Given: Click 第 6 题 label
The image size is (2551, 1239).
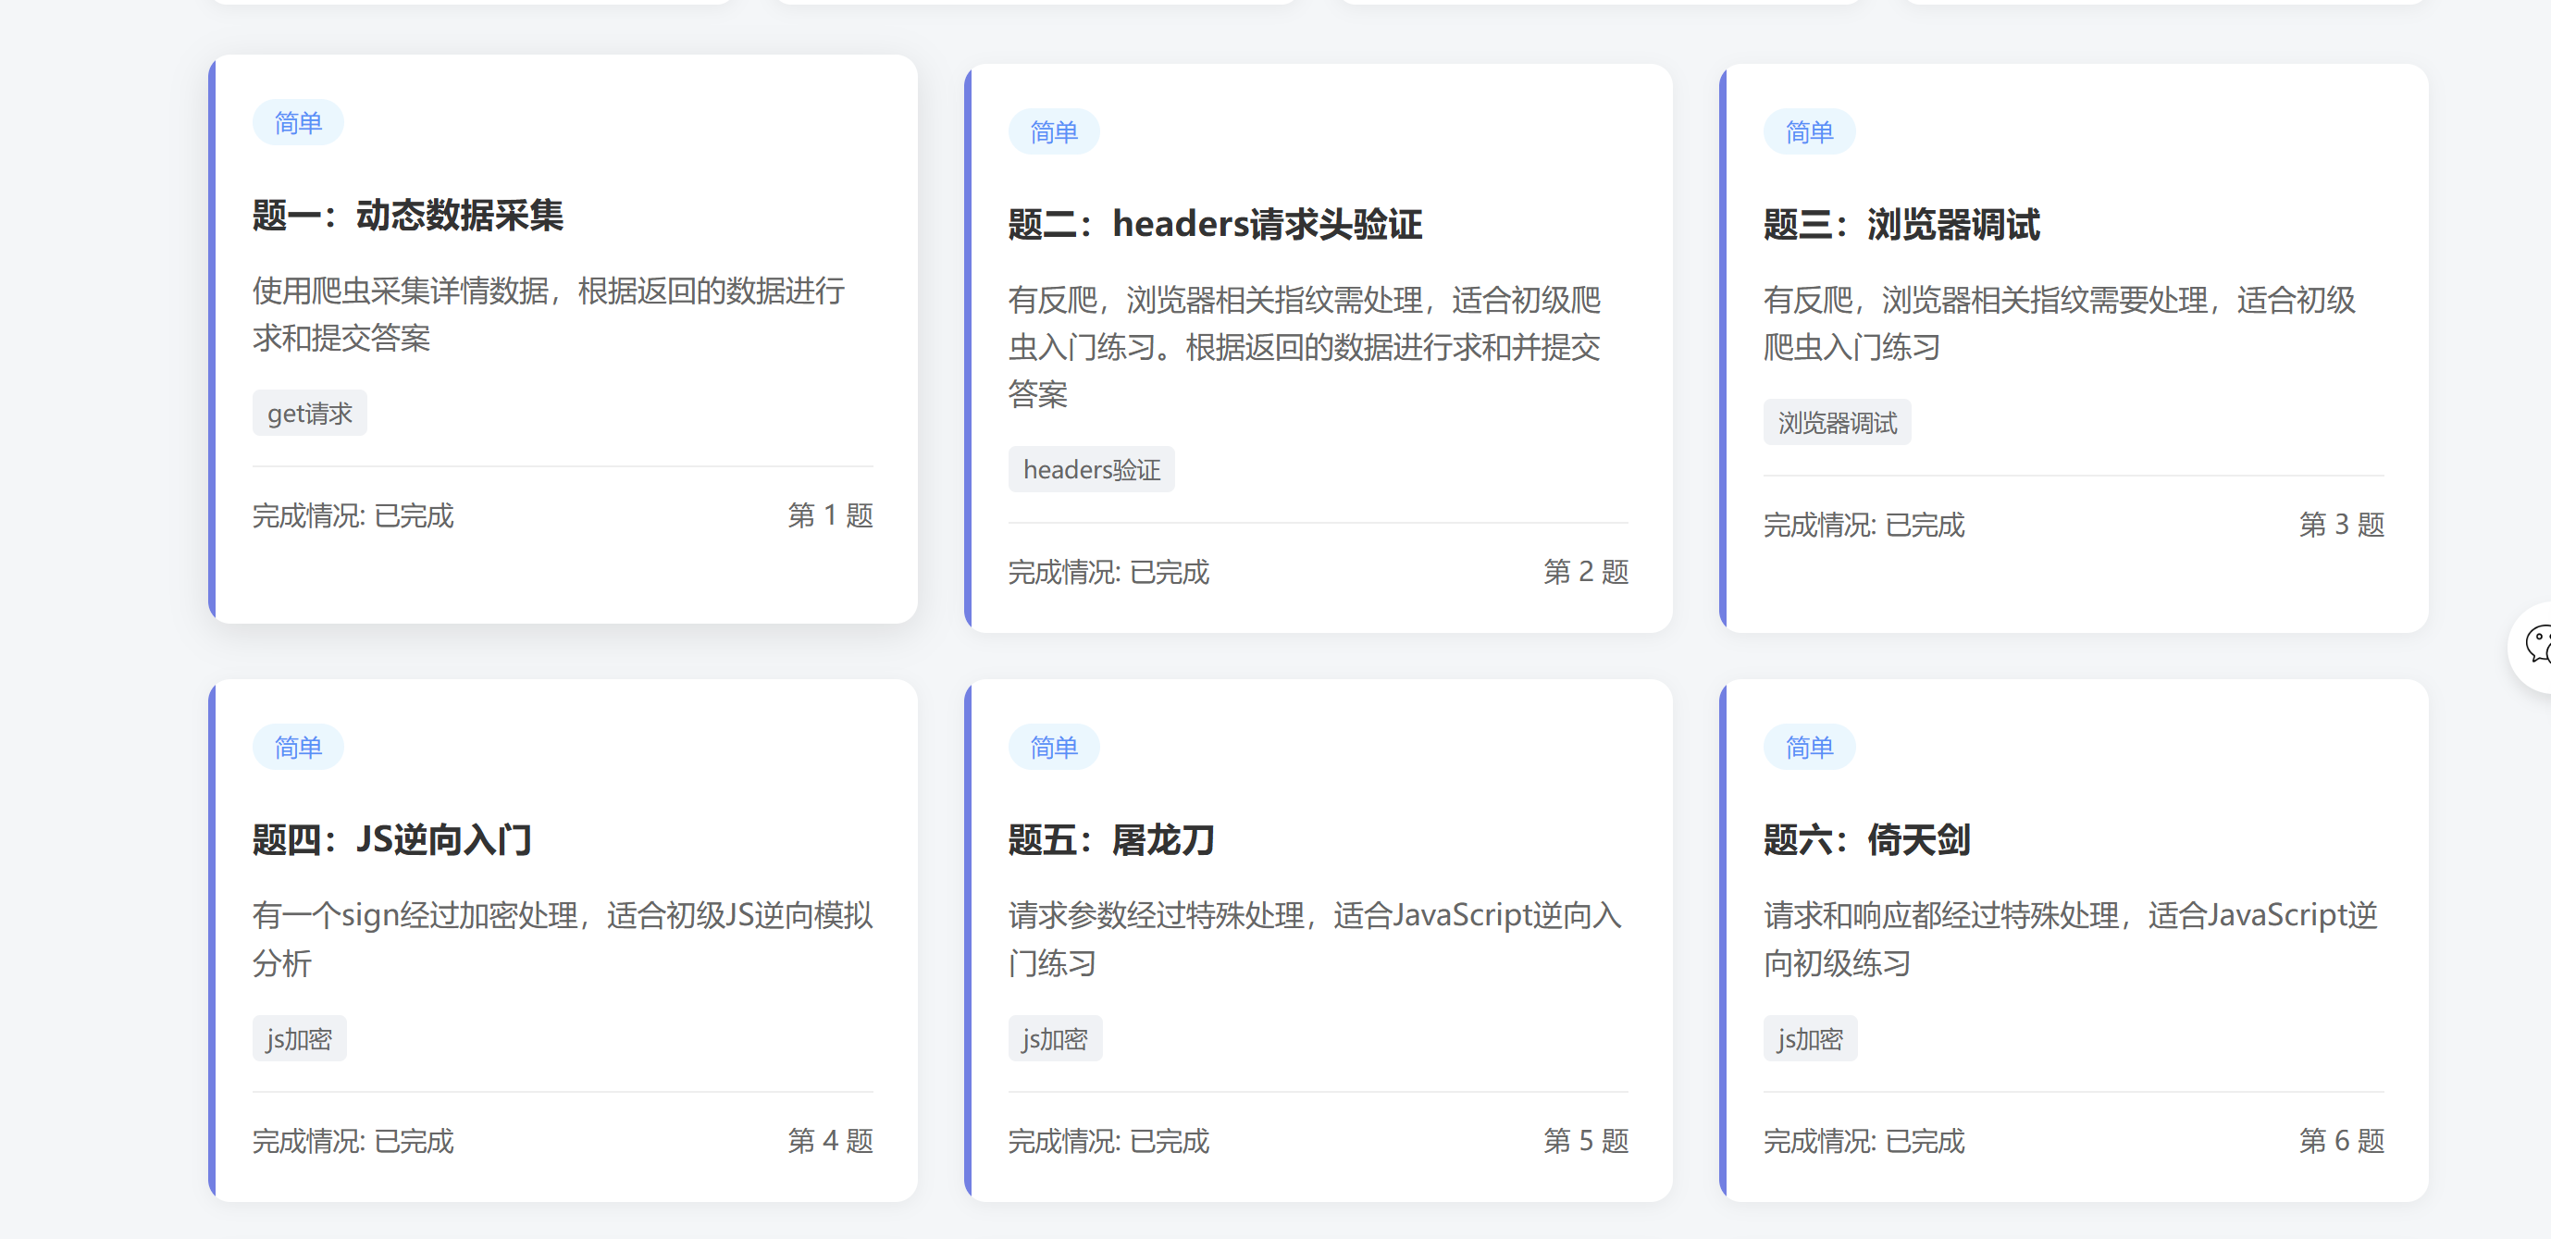Looking at the screenshot, I should 2340,1140.
